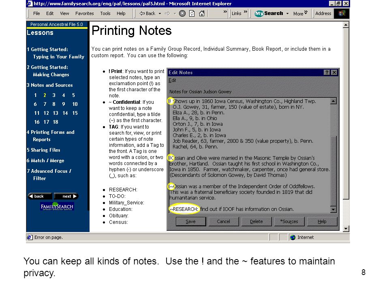This screenshot has height=292, width=389.
Task: Click the Error on page status icon
Action: [x=30, y=237]
